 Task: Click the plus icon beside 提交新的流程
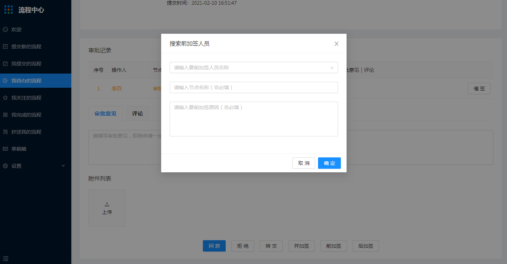point(5,47)
